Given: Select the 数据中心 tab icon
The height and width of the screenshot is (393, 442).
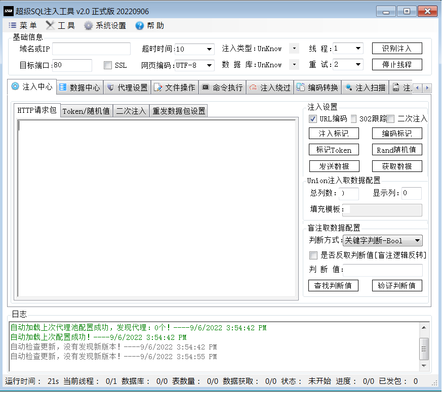Looking at the screenshot, I should coord(63,88).
